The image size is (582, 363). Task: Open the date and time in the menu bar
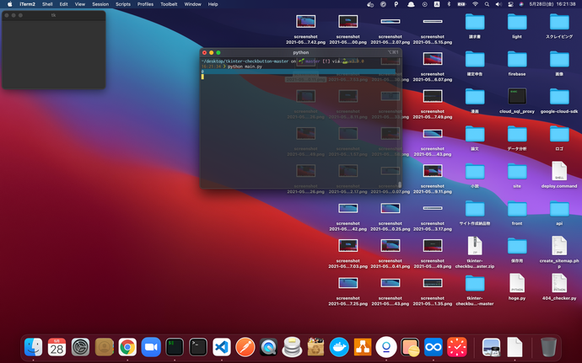552,4
